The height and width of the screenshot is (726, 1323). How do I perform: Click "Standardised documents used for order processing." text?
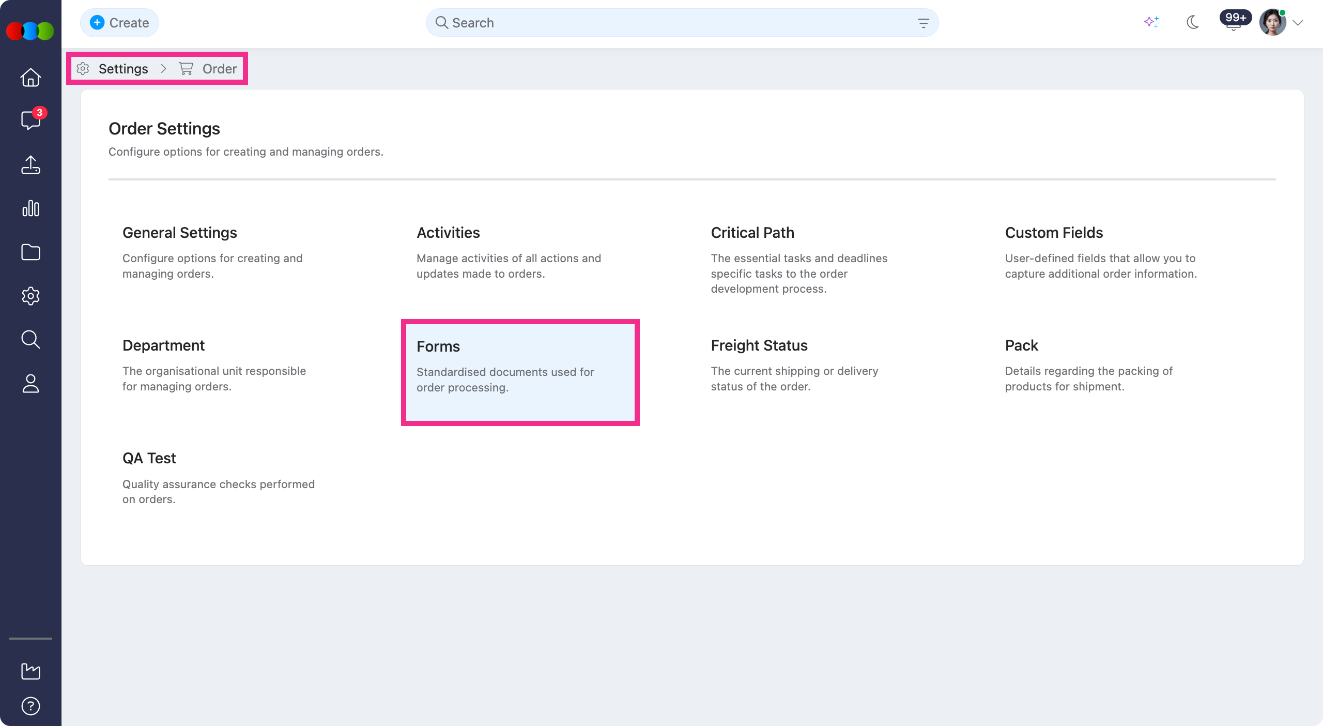tap(505, 380)
